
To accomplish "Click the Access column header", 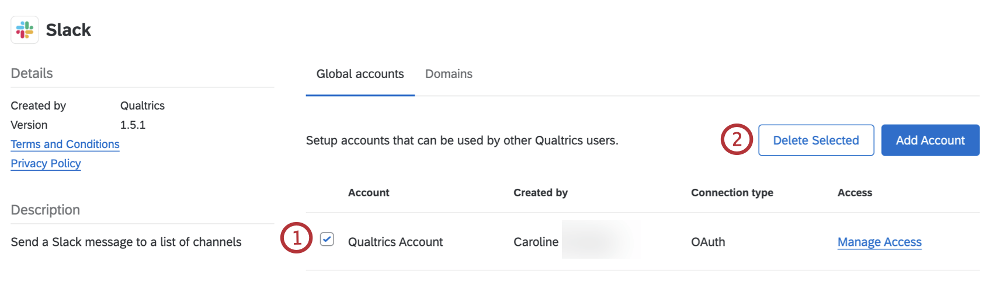I will point(855,193).
